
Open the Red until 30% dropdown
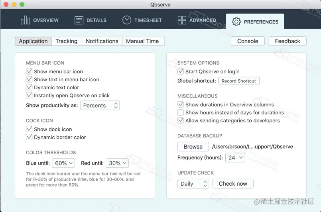pyautogui.click(x=117, y=163)
